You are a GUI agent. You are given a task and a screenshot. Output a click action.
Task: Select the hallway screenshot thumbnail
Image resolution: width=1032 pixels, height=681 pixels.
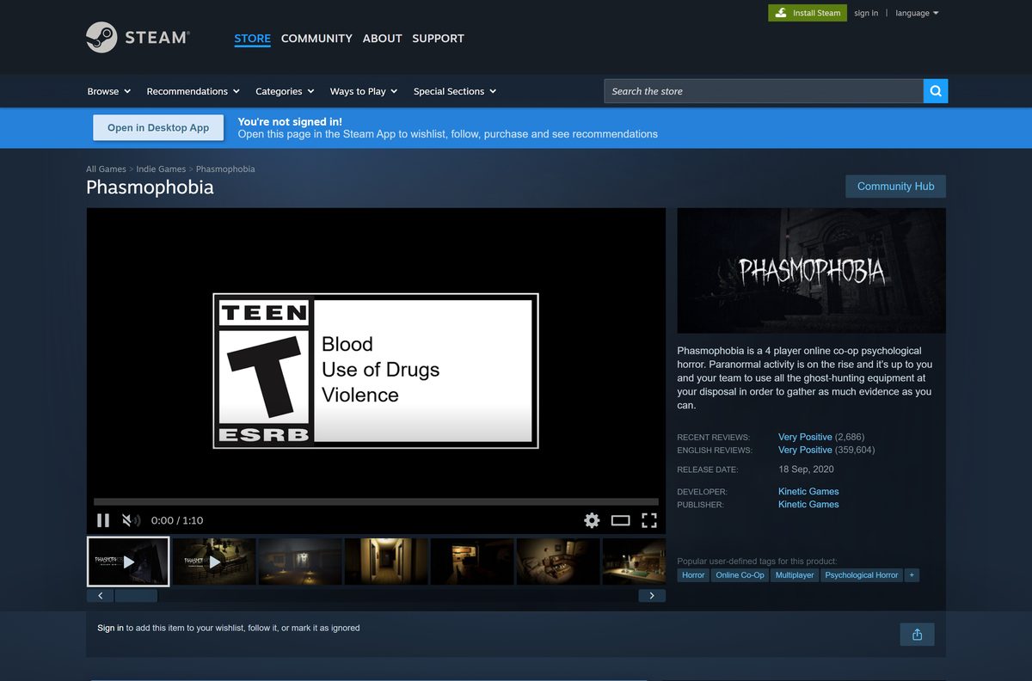click(x=386, y=561)
